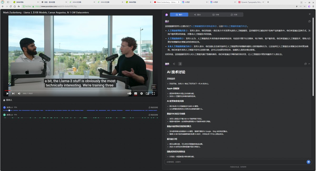Select speaker 发言人2 badge
This screenshot has height=171, width=316.
click(x=4, y=115)
